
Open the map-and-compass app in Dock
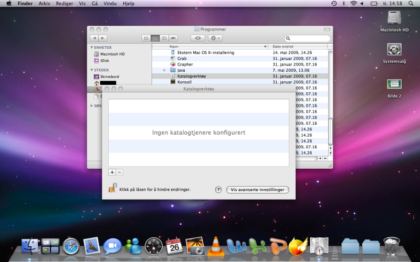(x=319, y=246)
